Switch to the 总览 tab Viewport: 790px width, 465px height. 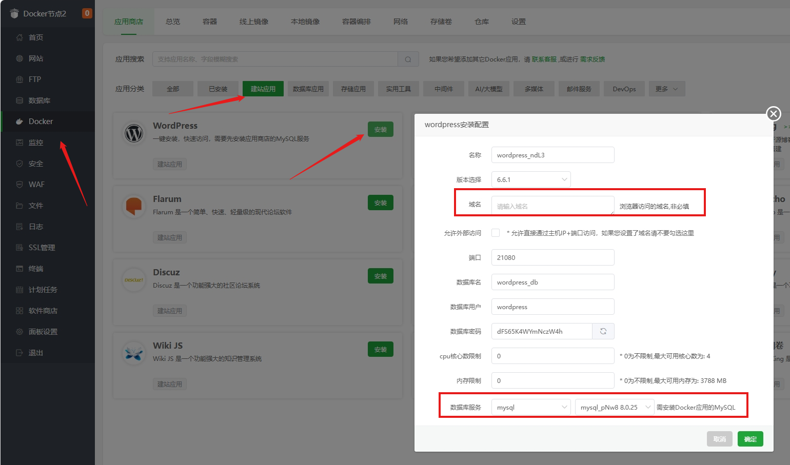click(x=173, y=22)
